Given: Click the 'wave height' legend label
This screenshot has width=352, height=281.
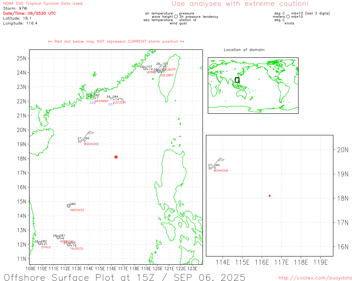Looking at the screenshot, I should tap(162, 17).
